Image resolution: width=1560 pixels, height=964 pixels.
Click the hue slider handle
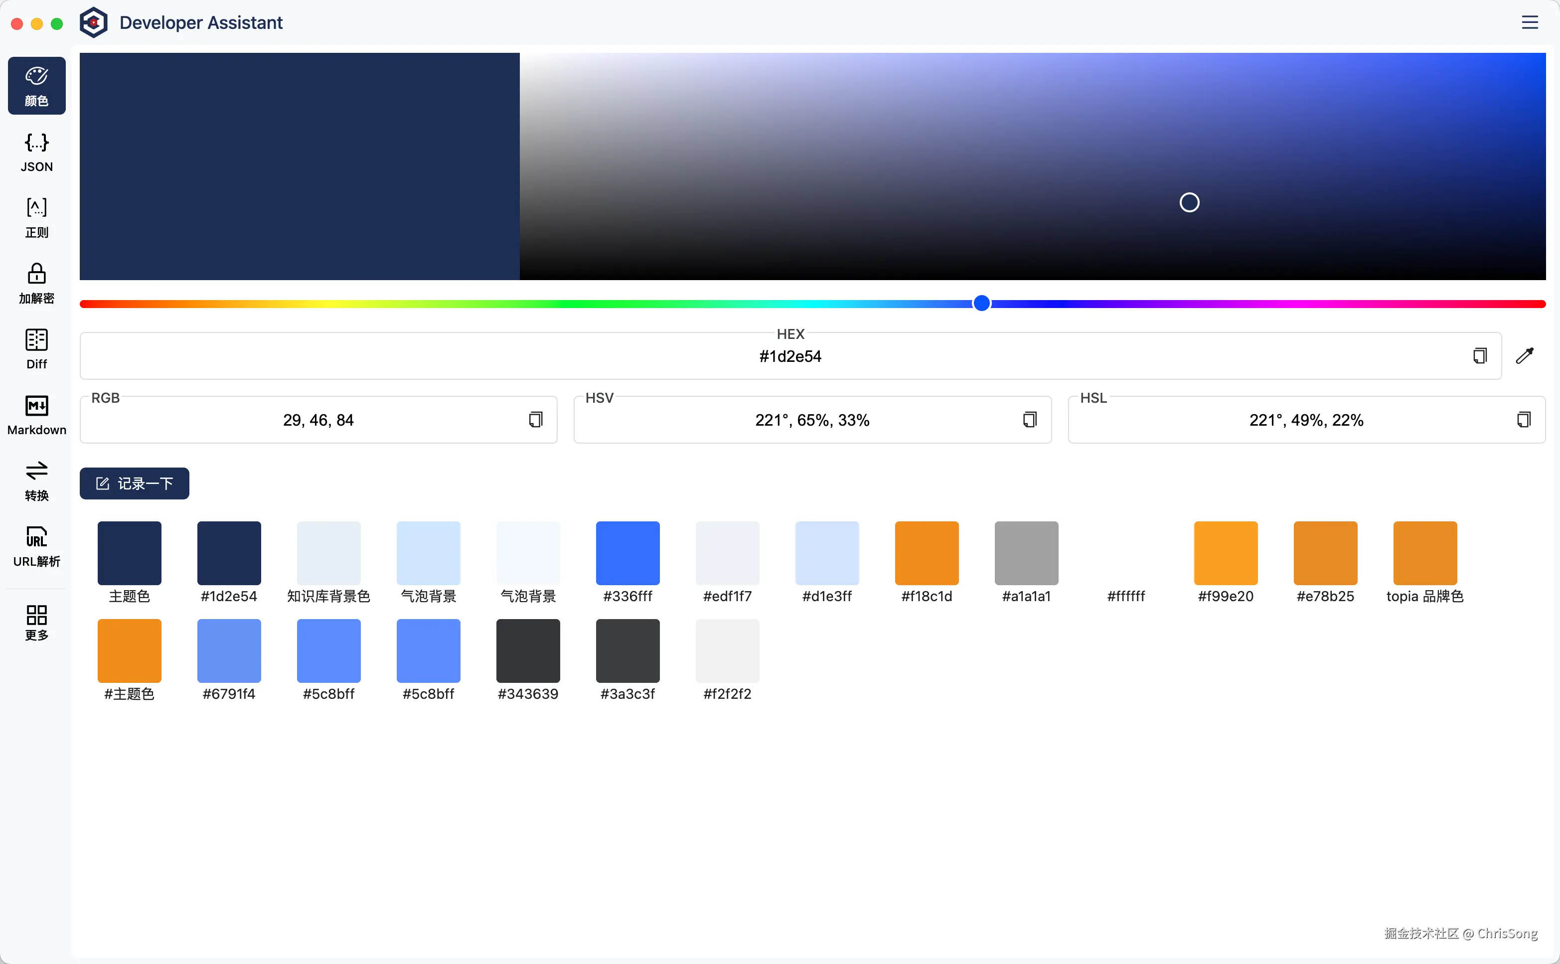(x=982, y=304)
